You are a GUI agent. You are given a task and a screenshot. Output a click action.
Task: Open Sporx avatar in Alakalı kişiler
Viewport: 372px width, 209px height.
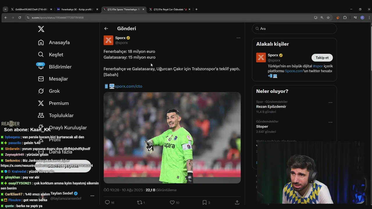click(x=261, y=57)
